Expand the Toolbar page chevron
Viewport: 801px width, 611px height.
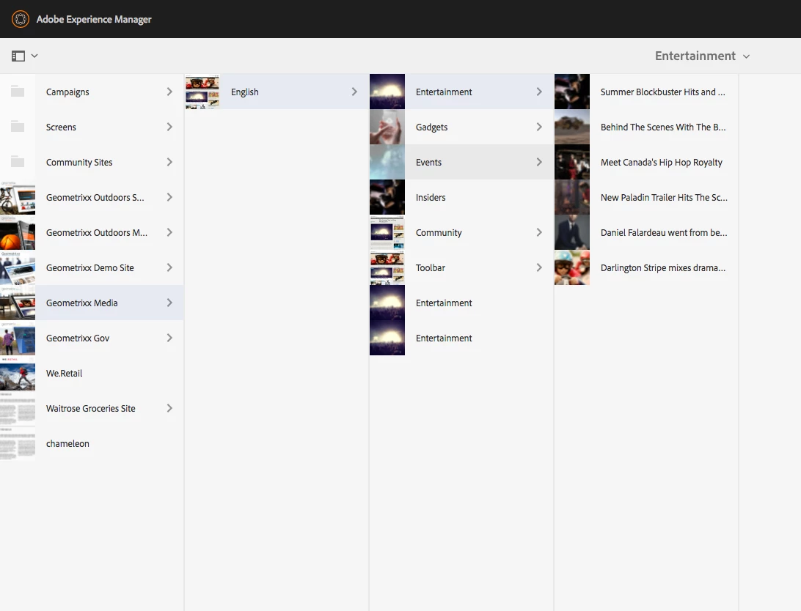click(539, 267)
